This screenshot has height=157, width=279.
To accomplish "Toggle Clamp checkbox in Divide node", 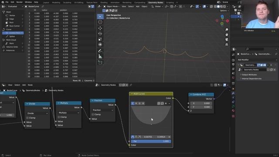I will coord(27,118).
